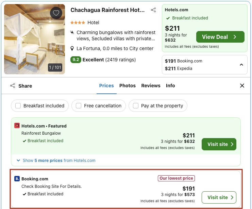Expand Show 5 more prices from Hotels.com
This screenshot has height=209, width=252.
click(x=56, y=160)
